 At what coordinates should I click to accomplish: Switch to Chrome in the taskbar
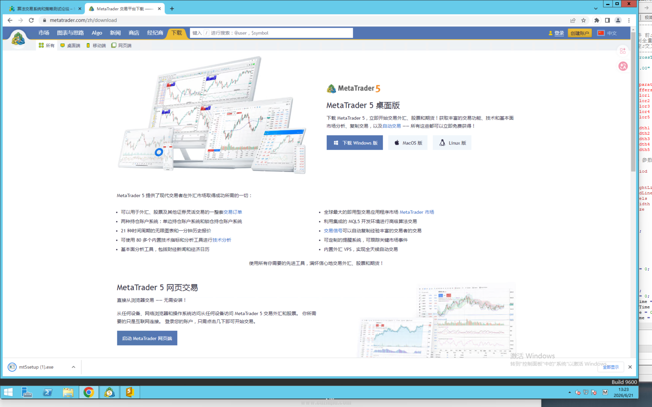tap(89, 392)
